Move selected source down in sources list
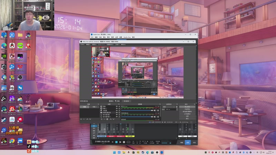 coord(114,119)
